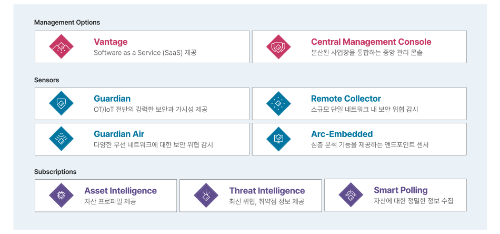Click the Threat Intelligence title
Viewport: 500px width, 234px height.
coord(267,191)
